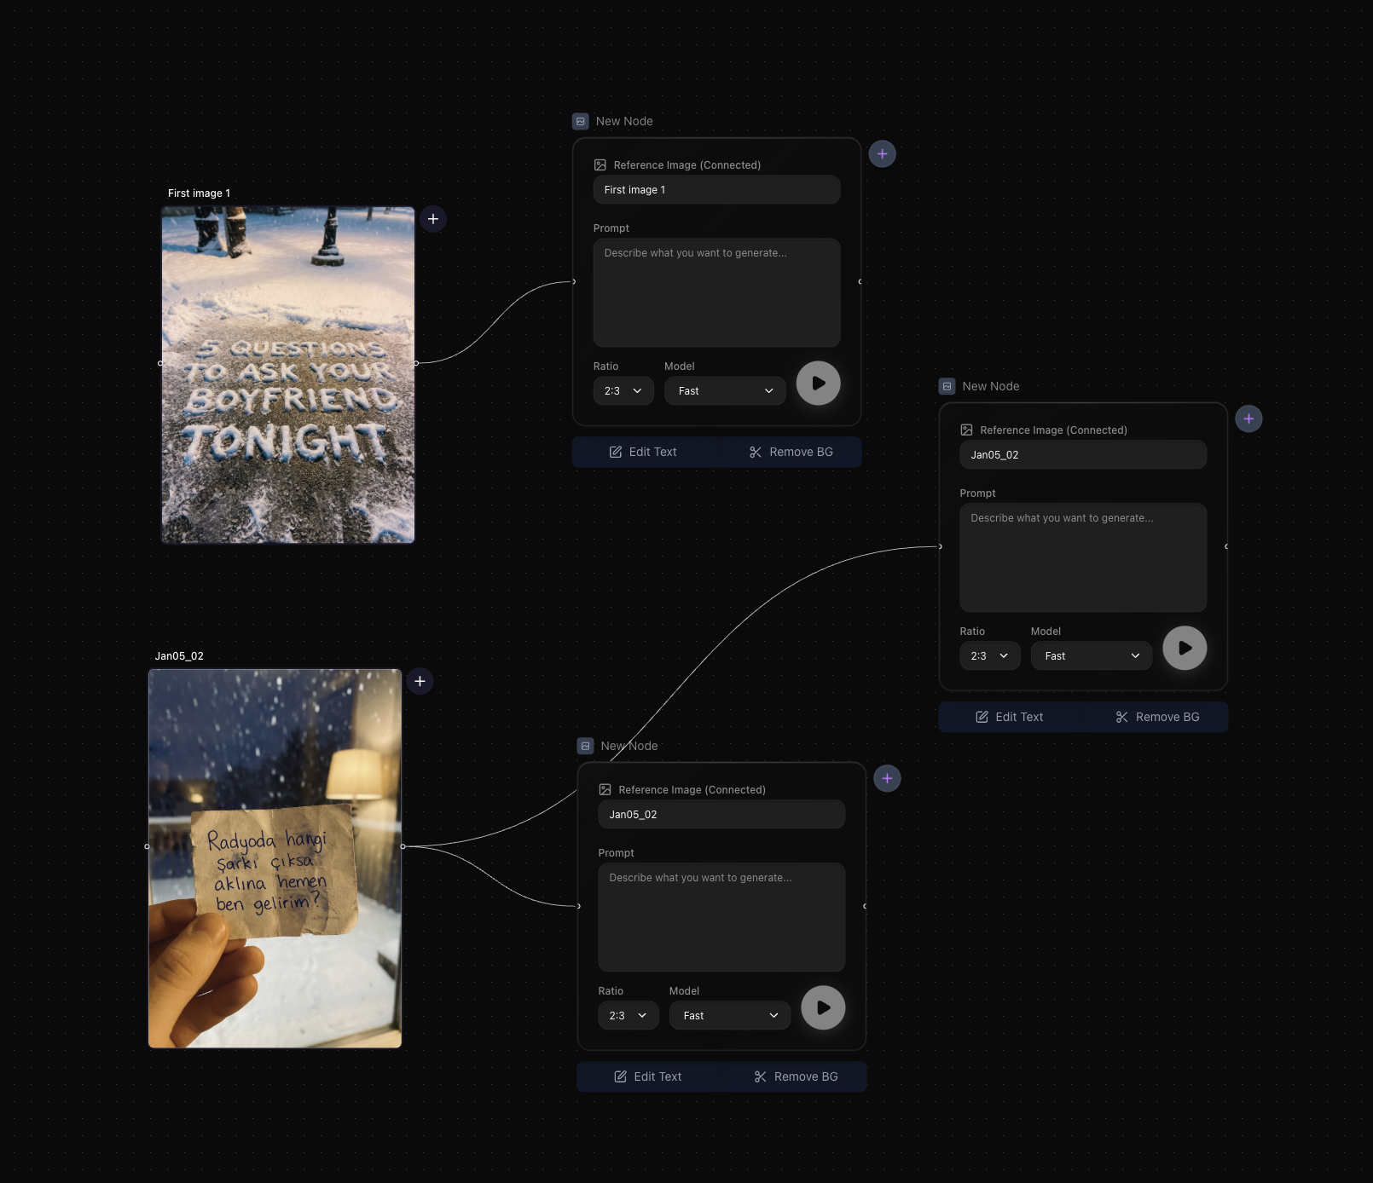The image size is (1373, 1183).
Task: Open Model dropdown in the First image 1 node
Action: (x=725, y=391)
